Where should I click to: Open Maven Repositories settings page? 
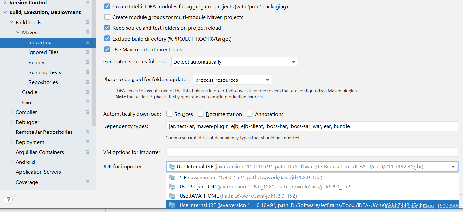(43, 82)
